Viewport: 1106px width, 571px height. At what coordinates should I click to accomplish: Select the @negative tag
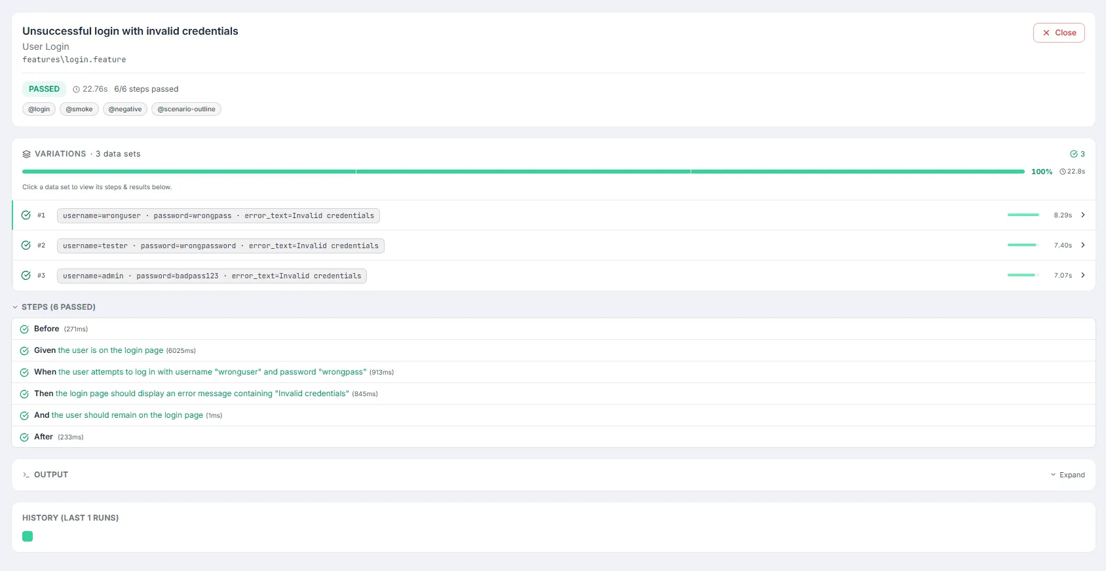point(125,109)
